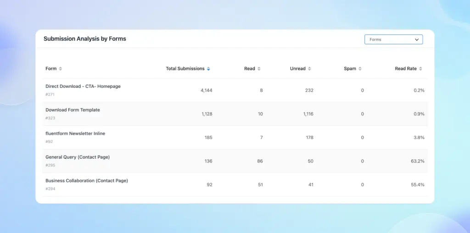Sort by Read Rate sort icon
Screen dimensions: 470x233
click(x=420, y=69)
